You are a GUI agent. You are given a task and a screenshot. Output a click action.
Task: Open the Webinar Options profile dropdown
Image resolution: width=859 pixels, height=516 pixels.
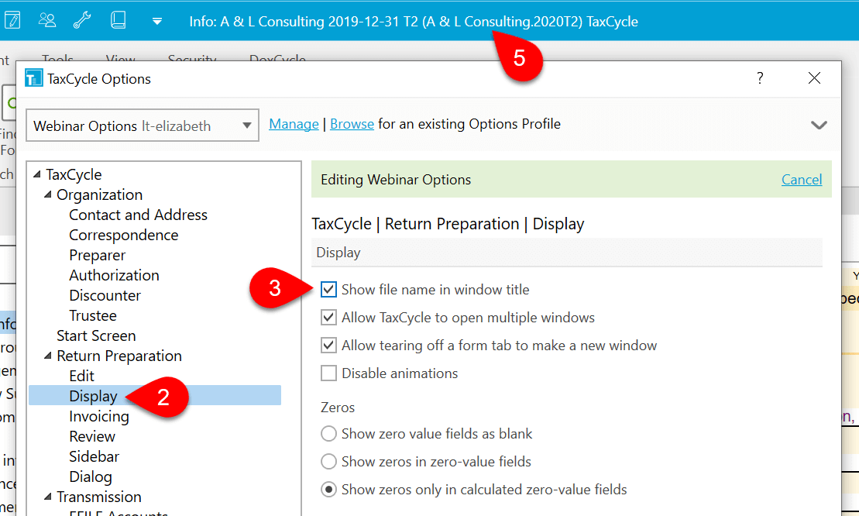tap(143, 126)
